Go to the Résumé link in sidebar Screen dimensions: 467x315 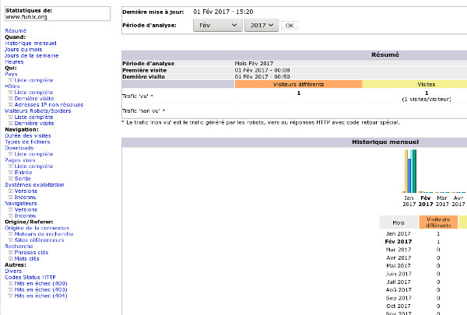coord(16,30)
